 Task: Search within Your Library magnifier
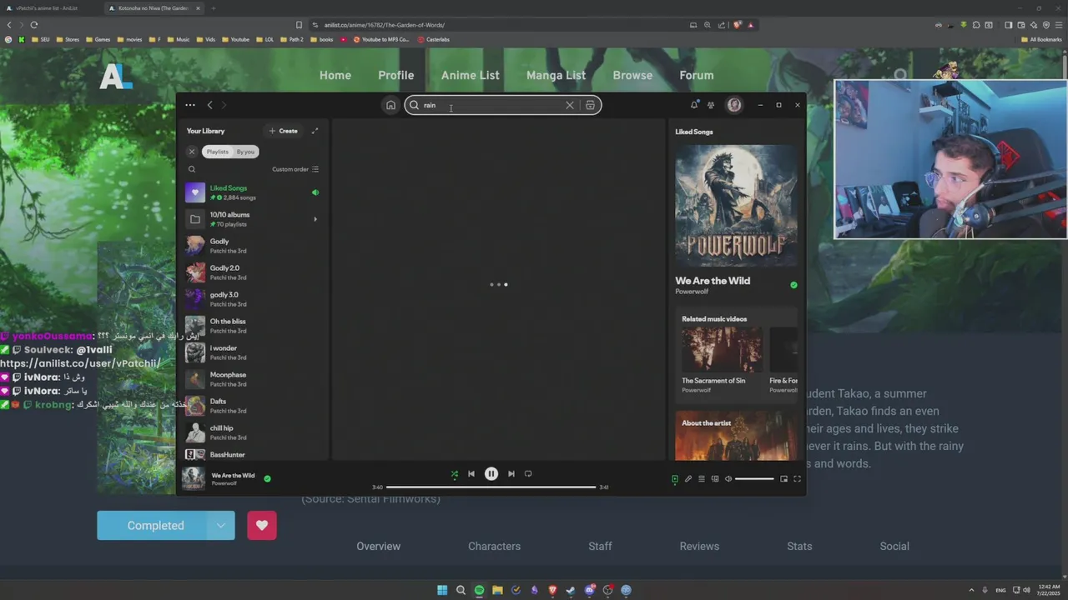point(192,169)
